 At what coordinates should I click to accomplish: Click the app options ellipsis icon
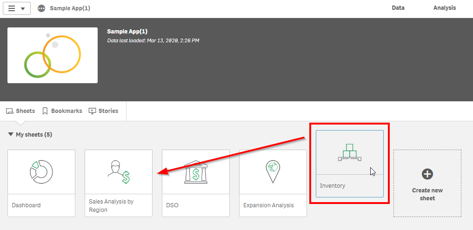[41, 8]
